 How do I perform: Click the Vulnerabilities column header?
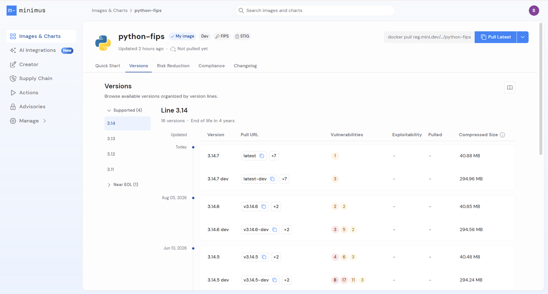pyautogui.click(x=347, y=135)
